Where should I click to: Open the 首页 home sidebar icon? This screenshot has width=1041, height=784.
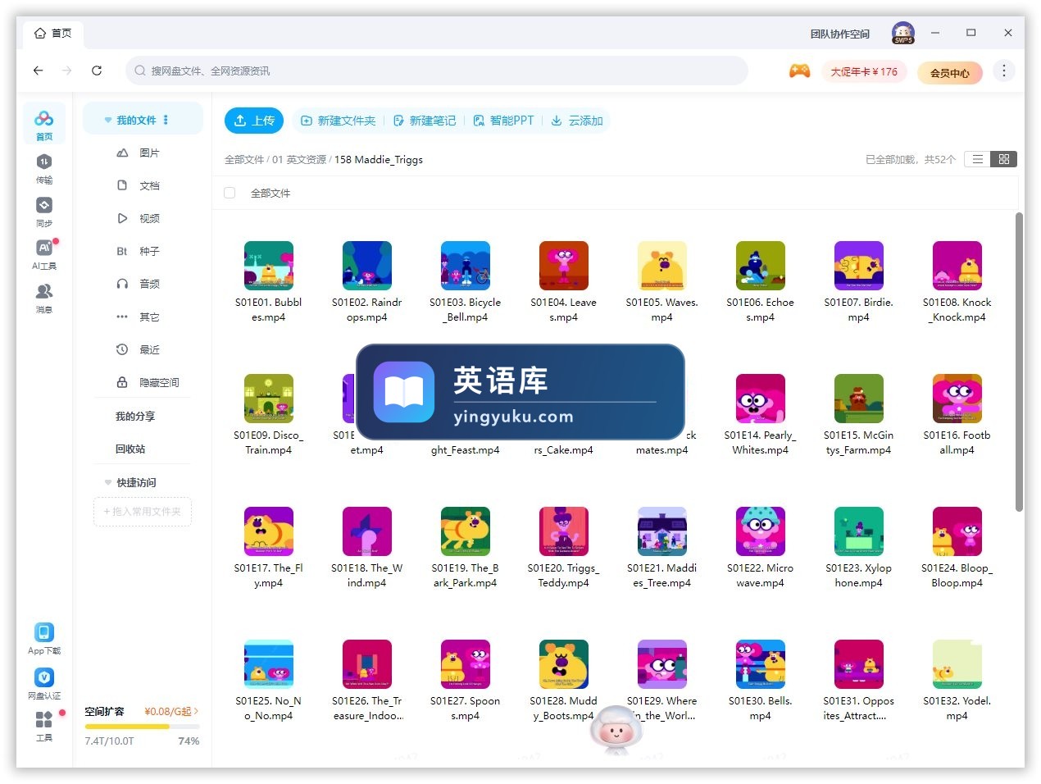click(x=44, y=125)
